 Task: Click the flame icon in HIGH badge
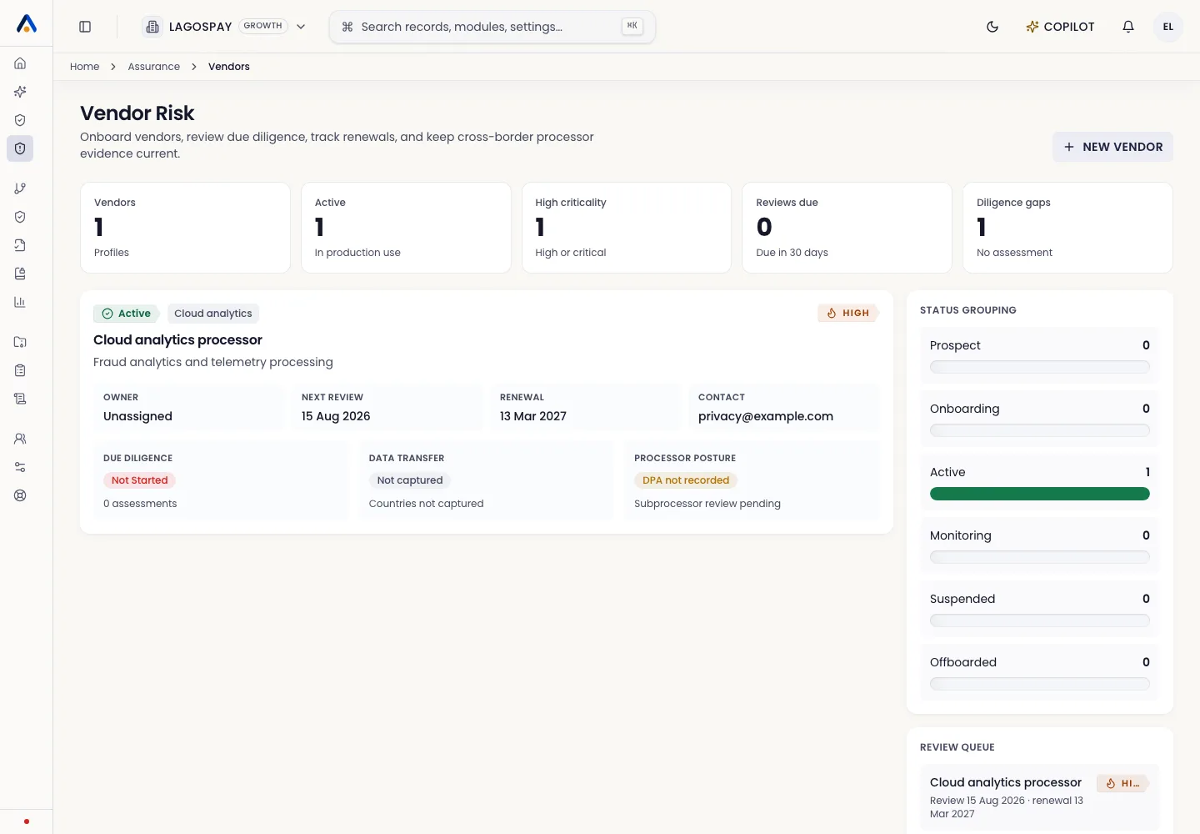point(832,314)
